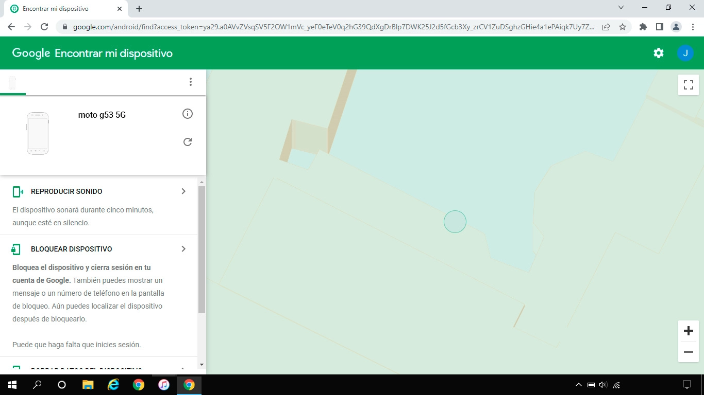Refresh the moto g53 5G location

(x=188, y=141)
